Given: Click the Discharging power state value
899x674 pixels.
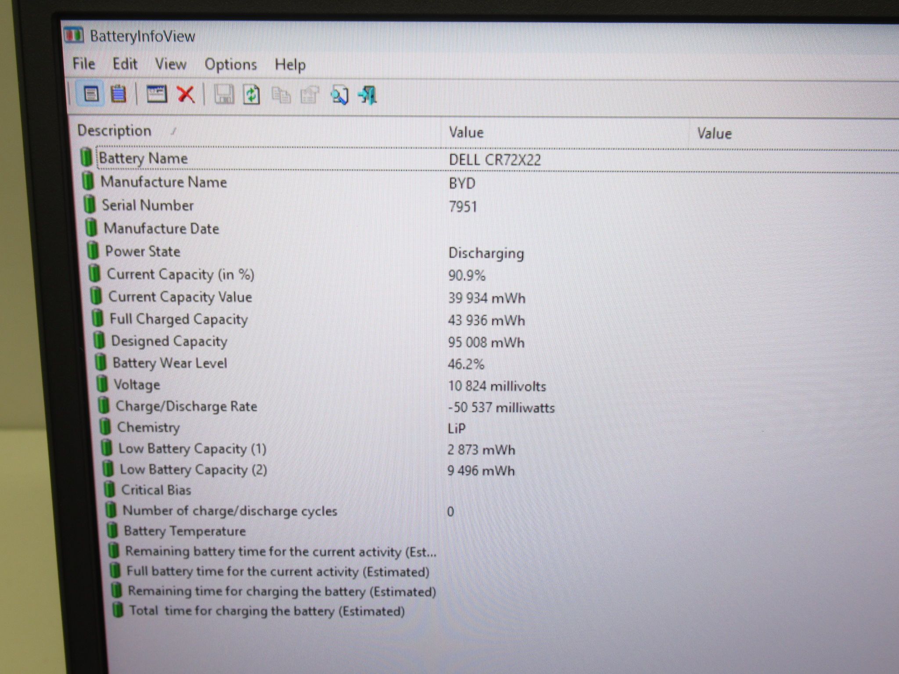Looking at the screenshot, I should 486,253.
